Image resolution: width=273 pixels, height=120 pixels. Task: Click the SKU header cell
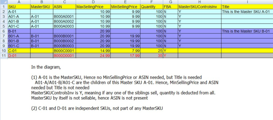tap(19, 7)
